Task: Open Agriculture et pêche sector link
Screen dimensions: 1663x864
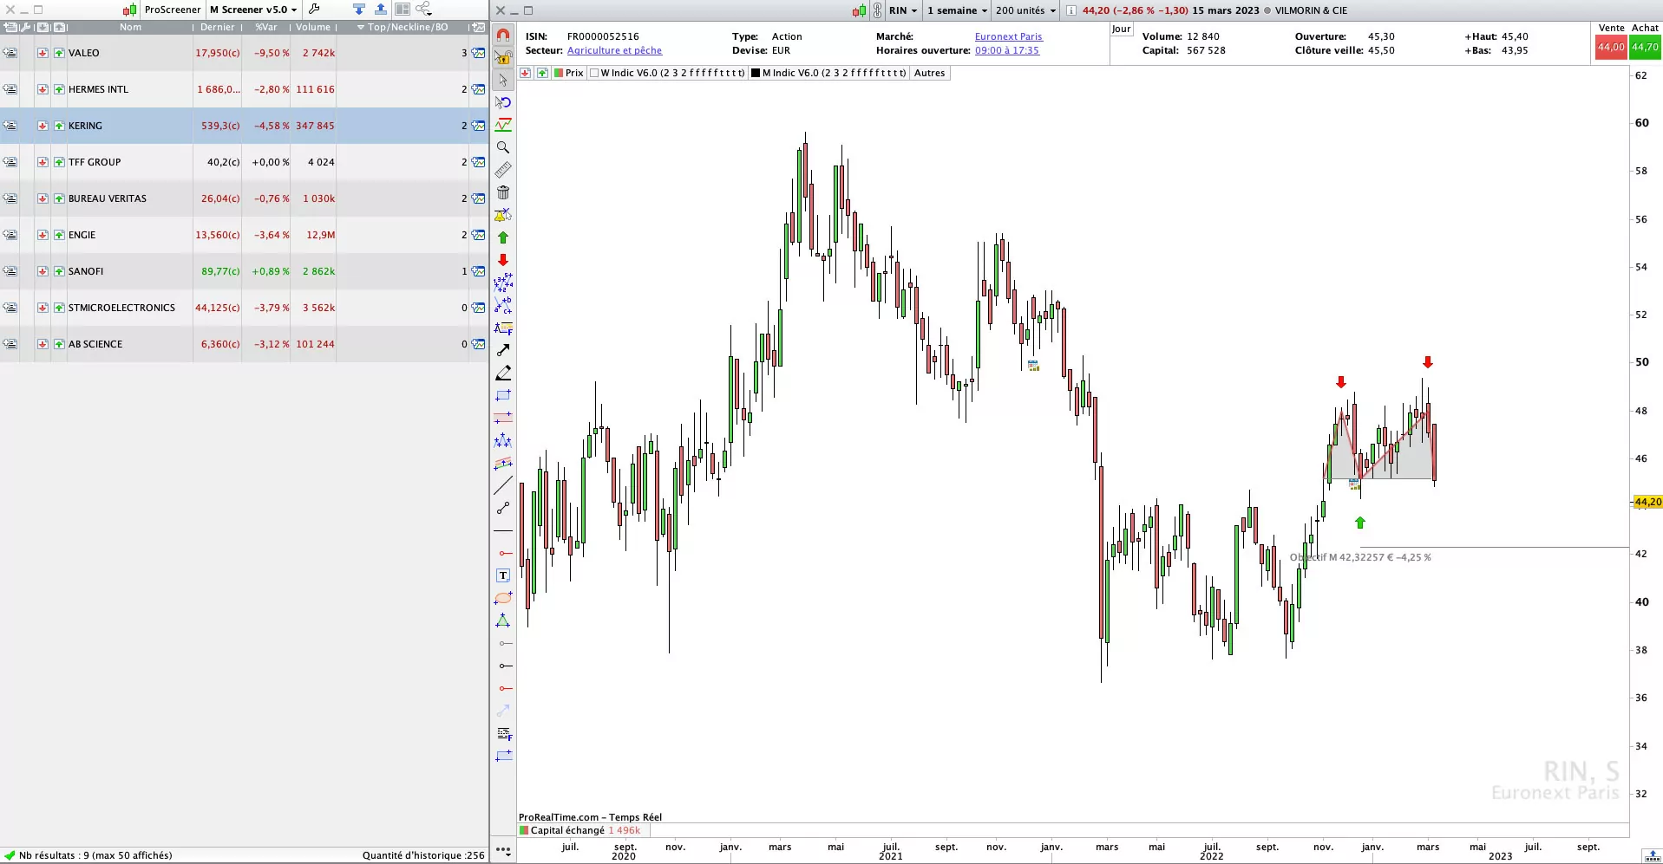Action: (x=614, y=50)
